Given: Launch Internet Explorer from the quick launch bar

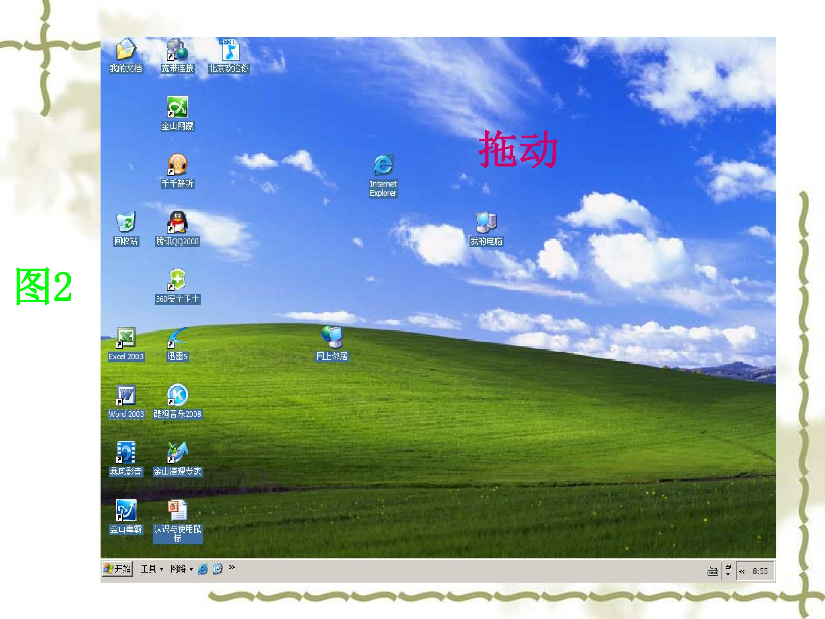Looking at the screenshot, I should click(x=203, y=569).
